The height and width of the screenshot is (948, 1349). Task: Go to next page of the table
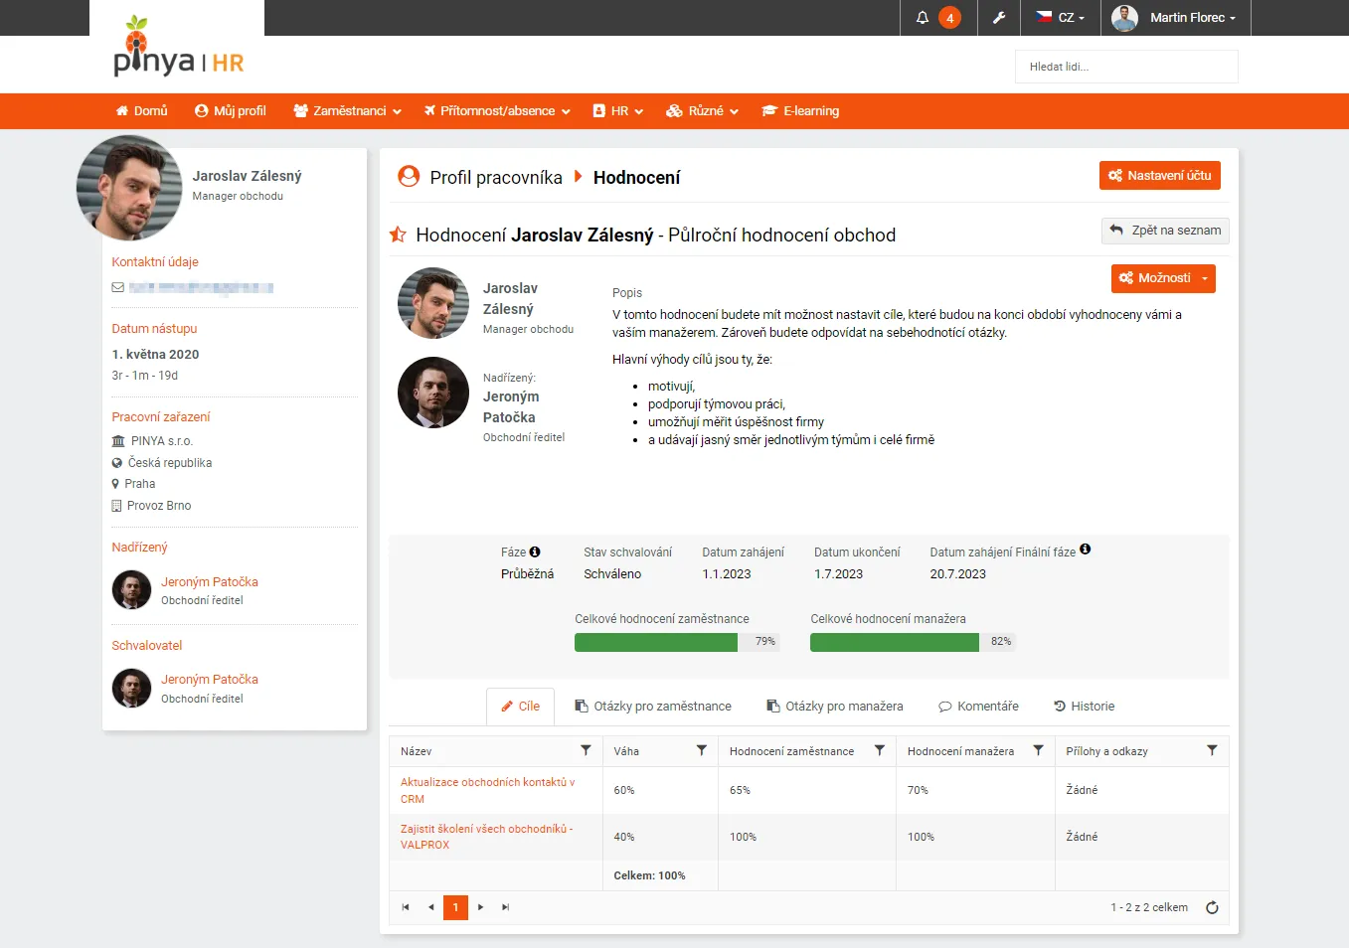481,907
